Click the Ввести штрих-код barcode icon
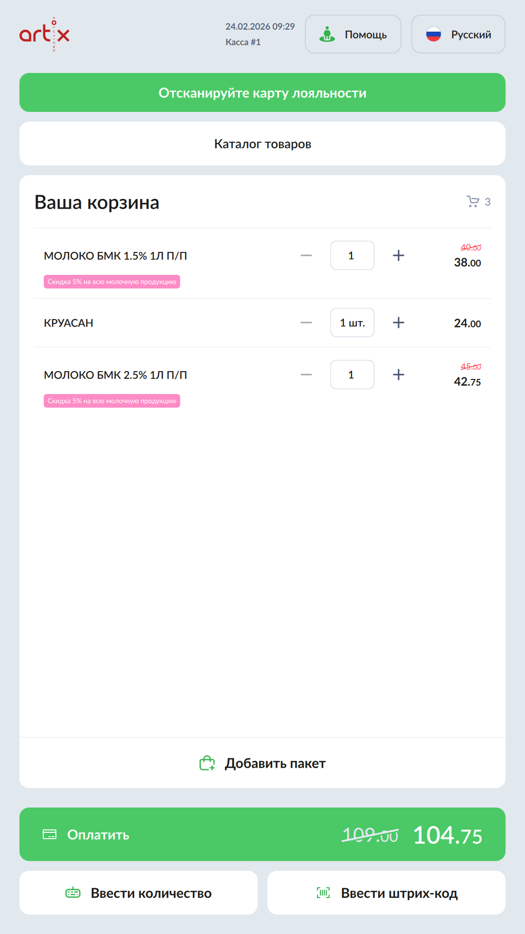Image resolution: width=525 pixels, height=934 pixels. coord(323,893)
